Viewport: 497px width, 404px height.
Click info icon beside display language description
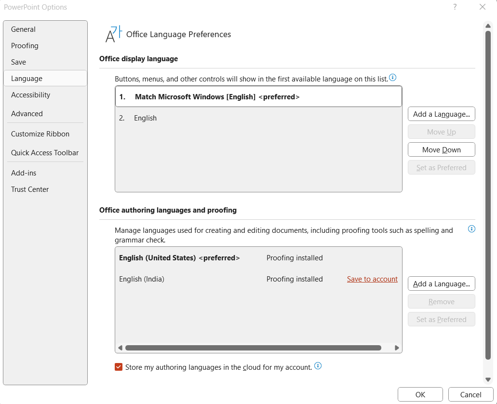392,77
